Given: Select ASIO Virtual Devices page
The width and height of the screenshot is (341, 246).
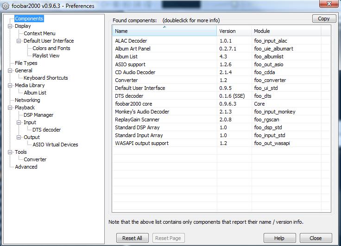Looking at the screenshot, I should click(55, 145).
